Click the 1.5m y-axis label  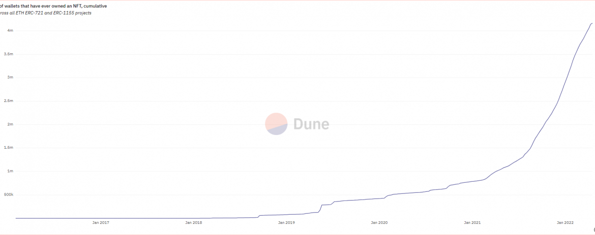9,148
